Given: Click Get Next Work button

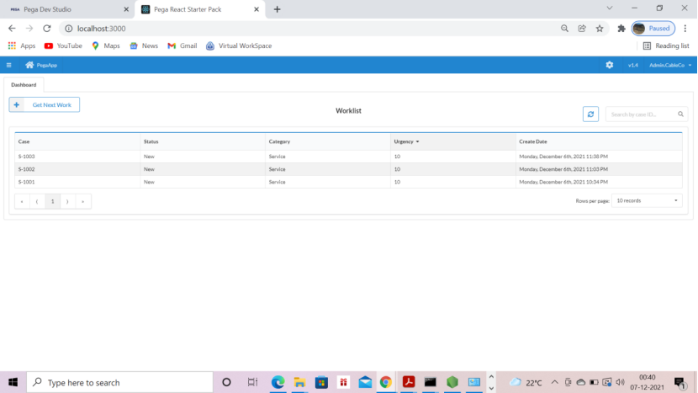Looking at the screenshot, I should click(45, 104).
